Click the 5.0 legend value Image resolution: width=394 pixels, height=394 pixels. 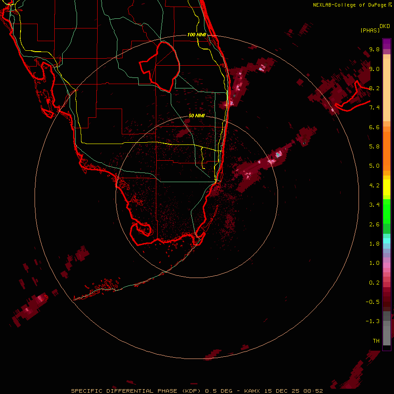coord(374,166)
